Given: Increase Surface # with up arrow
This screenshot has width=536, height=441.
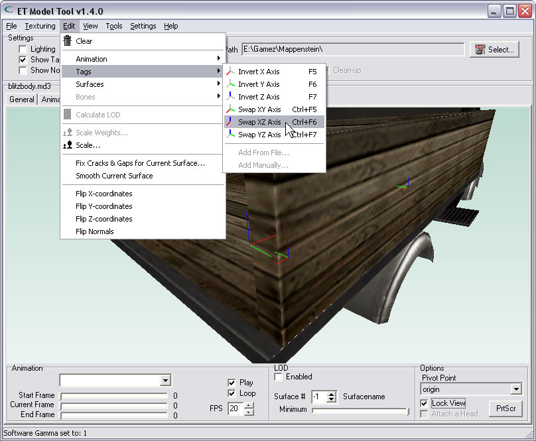Looking at the screenshot, I should [331, 394].
